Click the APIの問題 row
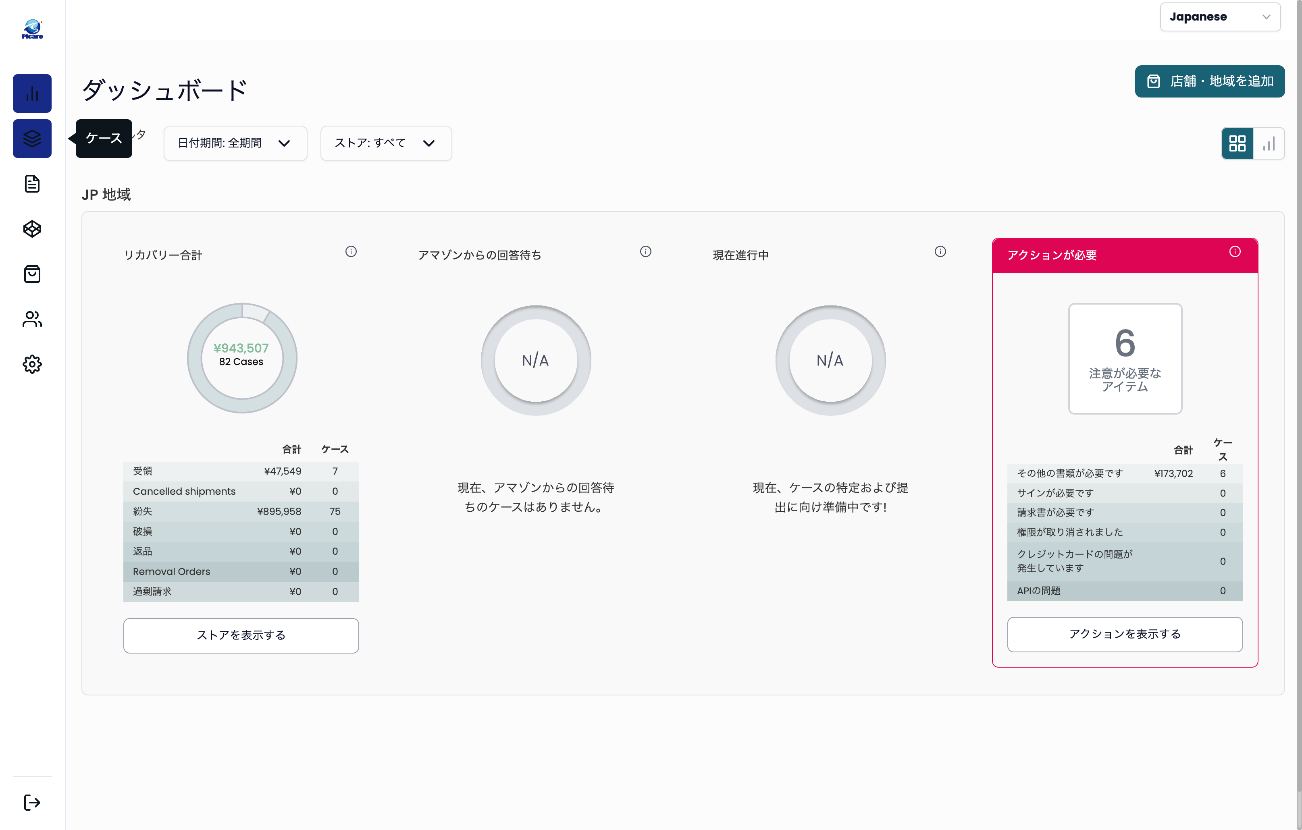 tap(1125, 591)
